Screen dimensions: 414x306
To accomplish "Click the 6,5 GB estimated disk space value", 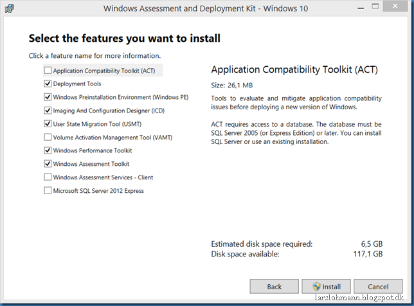I will [x=372, y=244].
